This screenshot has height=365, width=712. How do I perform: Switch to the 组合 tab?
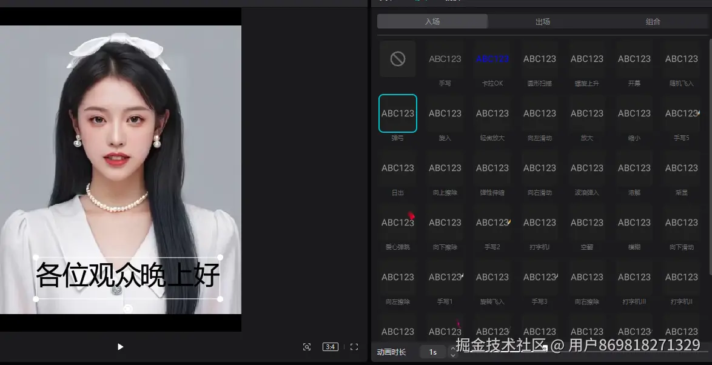[x=653, y=21]
